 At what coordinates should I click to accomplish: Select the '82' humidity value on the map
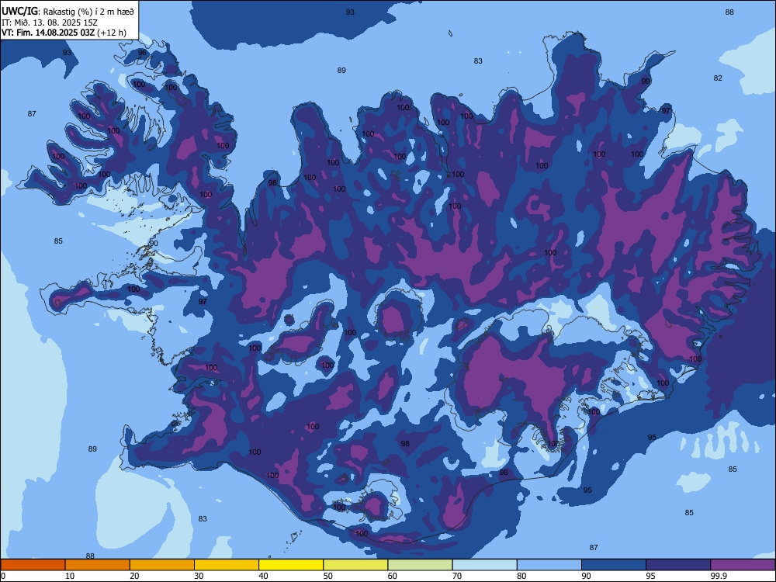(718, 78)
